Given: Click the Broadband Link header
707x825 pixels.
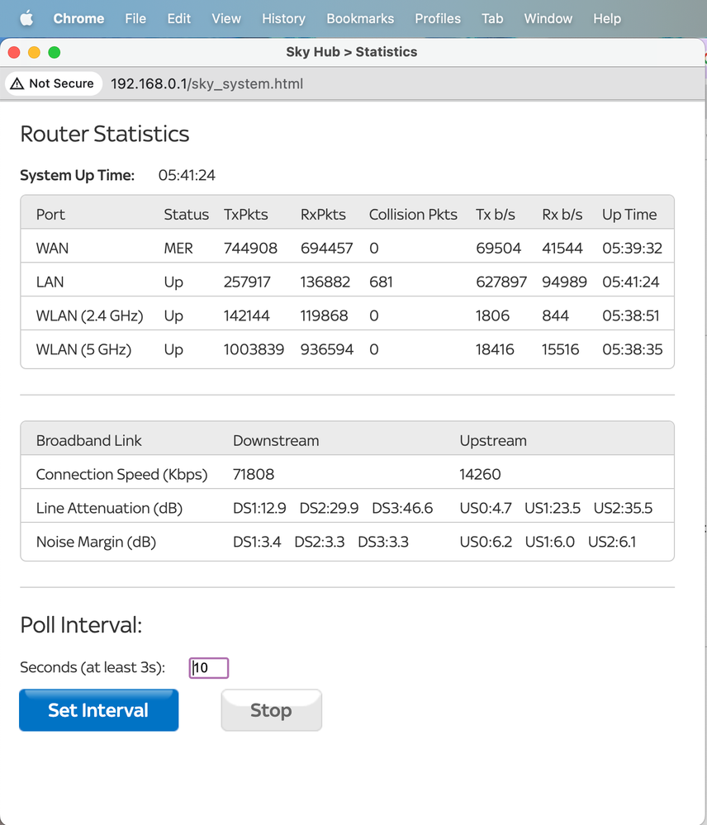Looking at the screenshot, I should (x=89, y=440).
